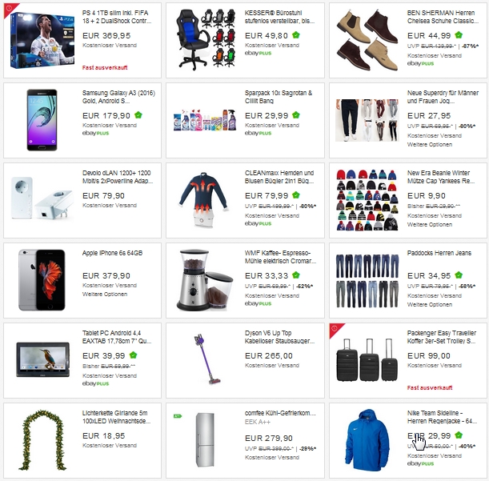This screenshot has width=489, height=481.
Task: Click the BEN SHERMAN Chelsea boots image
Action: click(x=367, y=40)
